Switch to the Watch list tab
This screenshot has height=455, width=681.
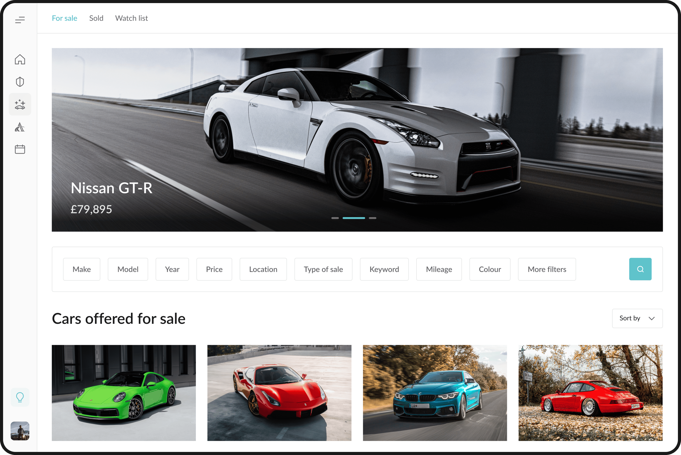pos(131,18)
